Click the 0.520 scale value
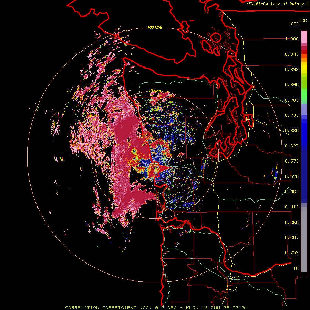310x310 pixels. pyautogui.click(x=292, y=177)
